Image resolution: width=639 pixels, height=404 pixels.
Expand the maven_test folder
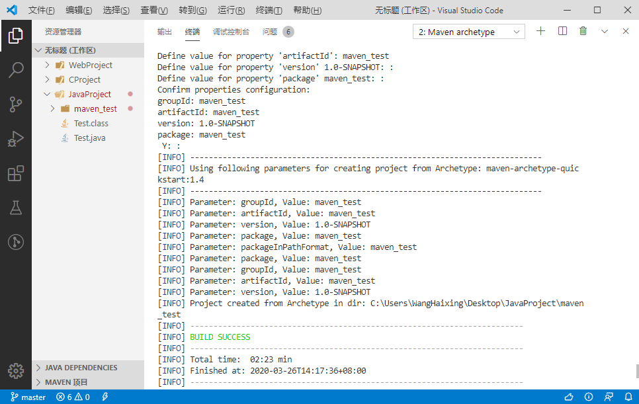[52, 108]
